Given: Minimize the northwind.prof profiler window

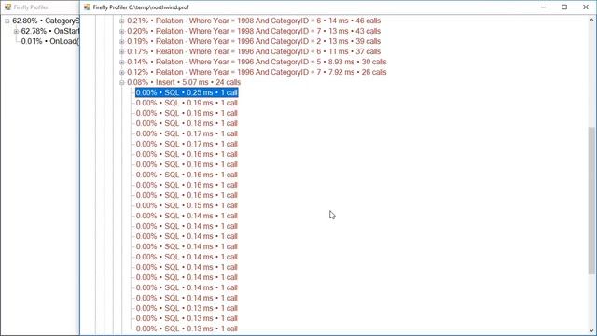Looking at the screenshot, I should click(543, 7).
